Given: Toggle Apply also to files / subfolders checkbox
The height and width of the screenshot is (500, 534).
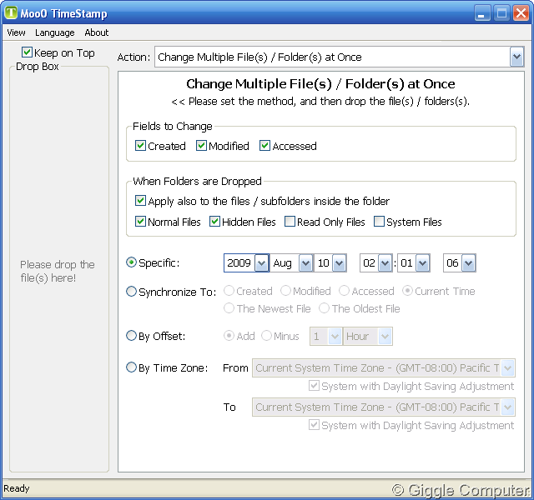Looking at the screenshot, I should (140, 201).
